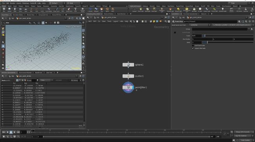Switch to the Performance Monitor tab
Screen dimensions: 255x142
coord(25,72)
